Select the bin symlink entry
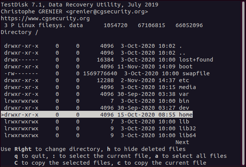246x167 pixels. tap(184, 101)
